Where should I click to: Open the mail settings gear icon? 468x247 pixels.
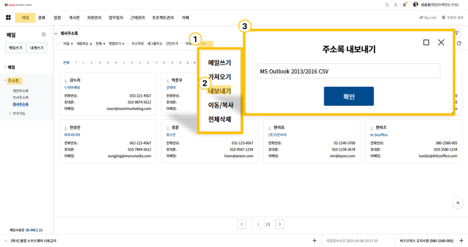[x=44, y=35]
